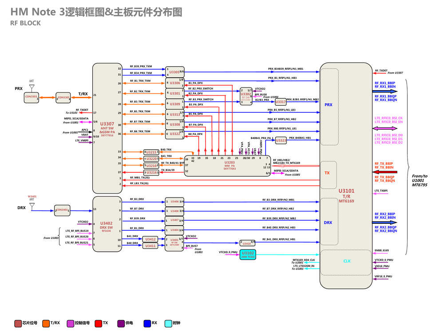The height and width of the screenshot is (333, 444).
Task: Select the U3407 DRX filter block
Action: [x=174, y=220]
